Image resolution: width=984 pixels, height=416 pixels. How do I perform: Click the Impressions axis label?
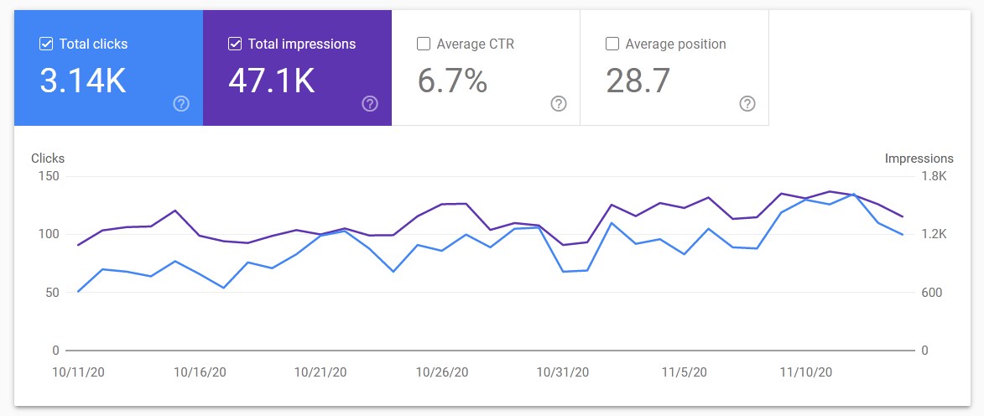point(919,159)
